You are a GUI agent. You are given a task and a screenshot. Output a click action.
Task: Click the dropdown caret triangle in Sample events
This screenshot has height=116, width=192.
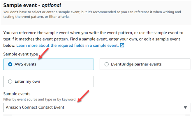(185, 107)
